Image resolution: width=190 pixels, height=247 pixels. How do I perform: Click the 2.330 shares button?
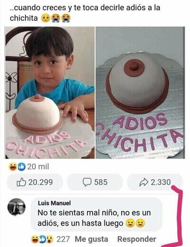pyautogui.click(x=155, y=182)
